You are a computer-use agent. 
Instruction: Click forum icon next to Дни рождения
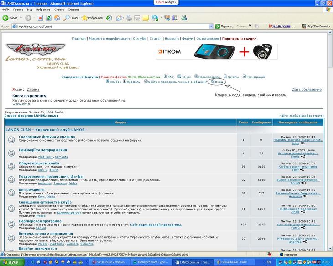(11, 192)
